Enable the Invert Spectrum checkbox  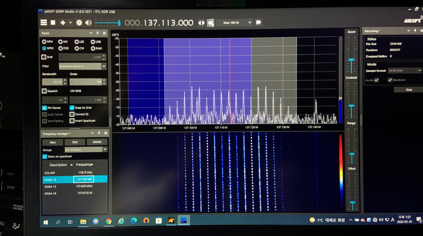click(72, 121)
